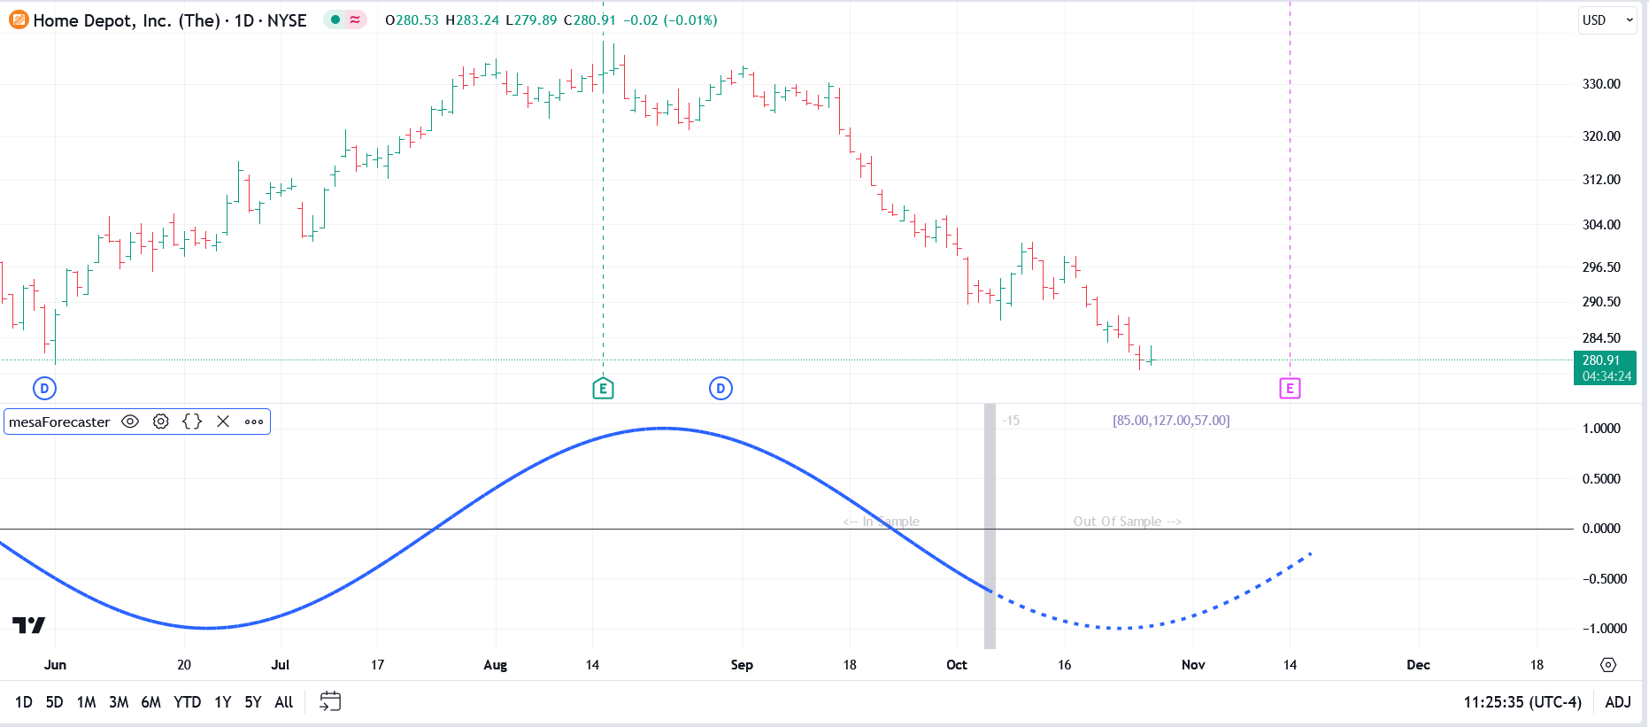The height and width of the screenshot is (727, 1649).
Task: Click the TradingView logo
Action: click(x=28, y=625)
